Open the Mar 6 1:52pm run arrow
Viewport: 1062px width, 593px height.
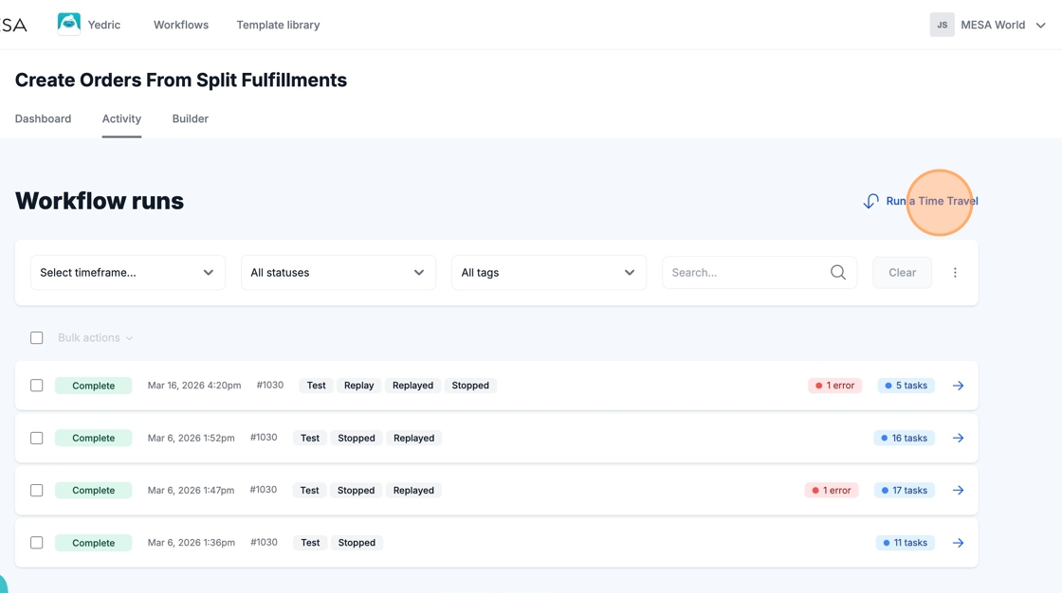[x=958, y=438]
